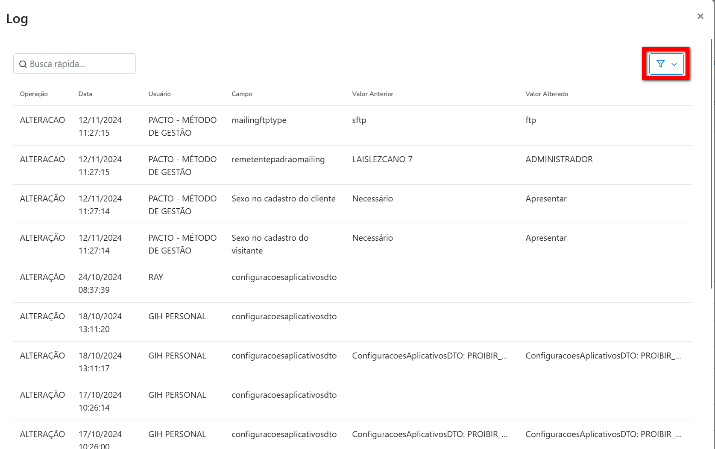Viewport: 715px width, 449px height.
Task: Select the mailingftptype log row
Action: [259, 120]
